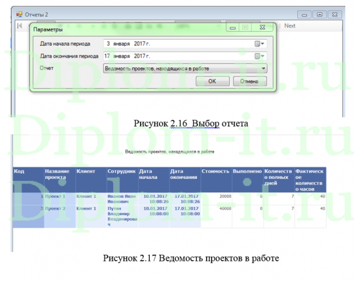Minimize the Параметры dialog
The height and width of the screenshot is (281, 354).
233,27
